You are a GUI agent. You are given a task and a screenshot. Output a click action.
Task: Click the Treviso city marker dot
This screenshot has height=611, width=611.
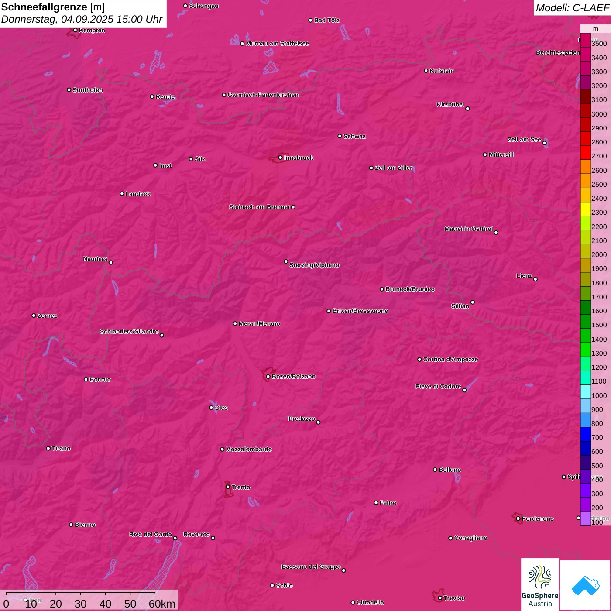click(440, 598)
